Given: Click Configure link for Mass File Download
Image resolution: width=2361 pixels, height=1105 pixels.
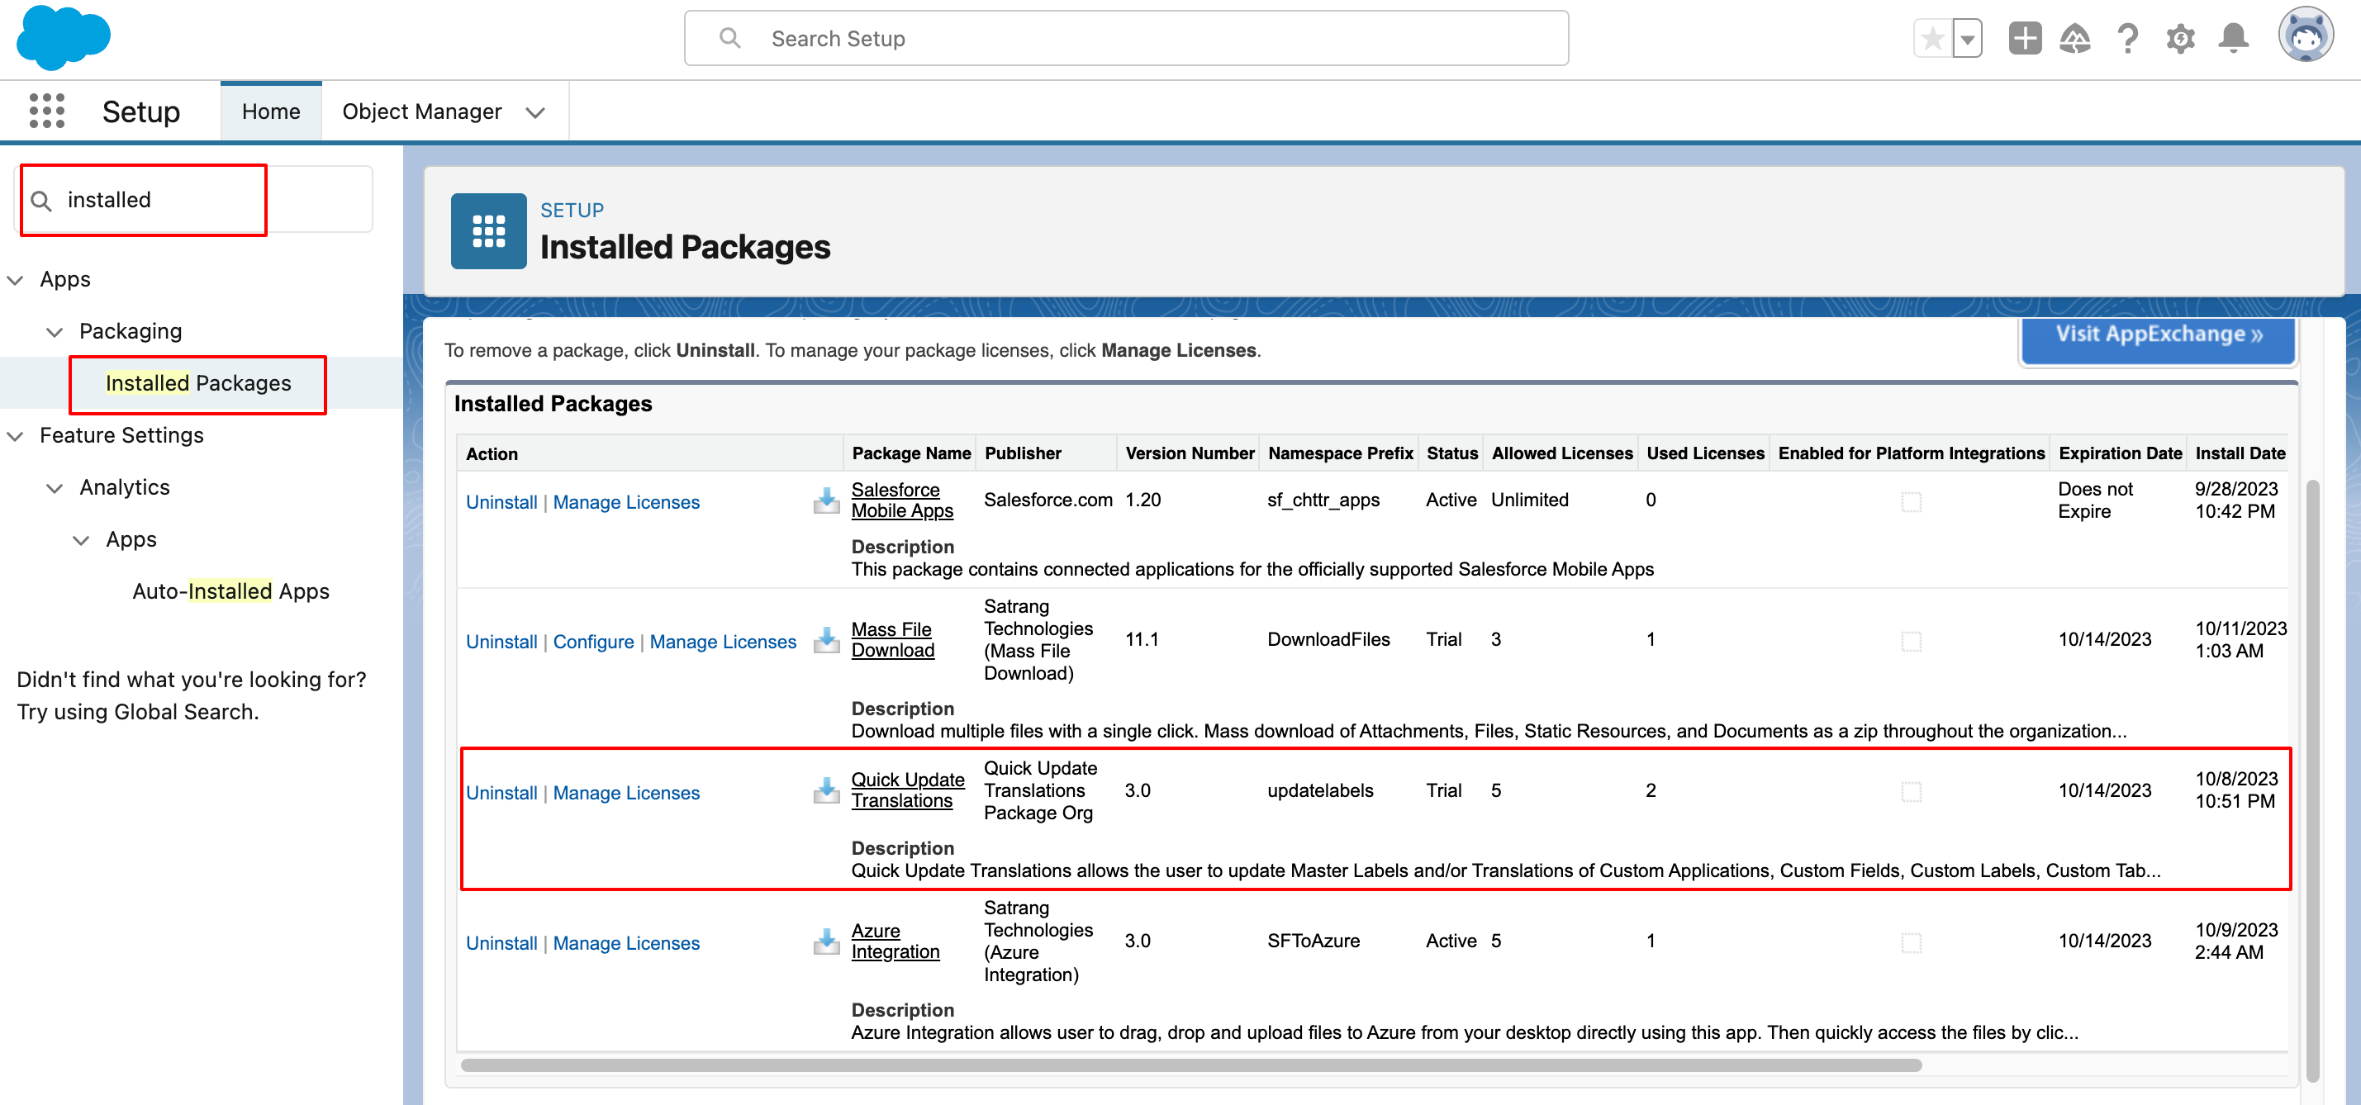Looking at the screenshot, I should (593, 642).
